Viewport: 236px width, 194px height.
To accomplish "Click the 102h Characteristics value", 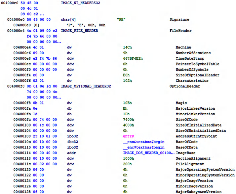I will [127, 81].
